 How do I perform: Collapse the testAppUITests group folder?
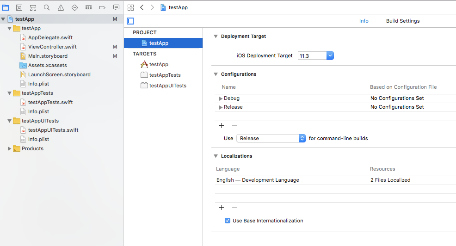click(x=10, y=121)
